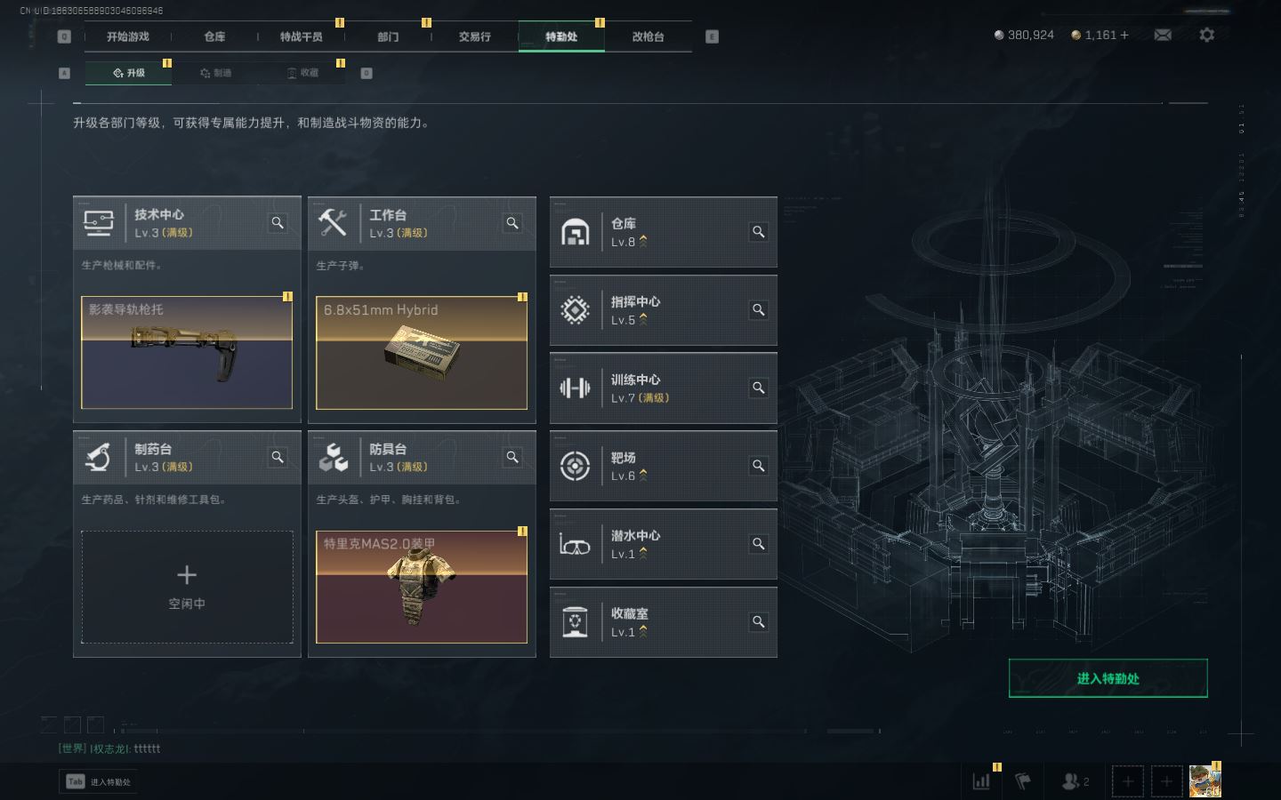Add currency with the plus button
Viewport: 1281px width, 800px height.
tap(1124, 35)
